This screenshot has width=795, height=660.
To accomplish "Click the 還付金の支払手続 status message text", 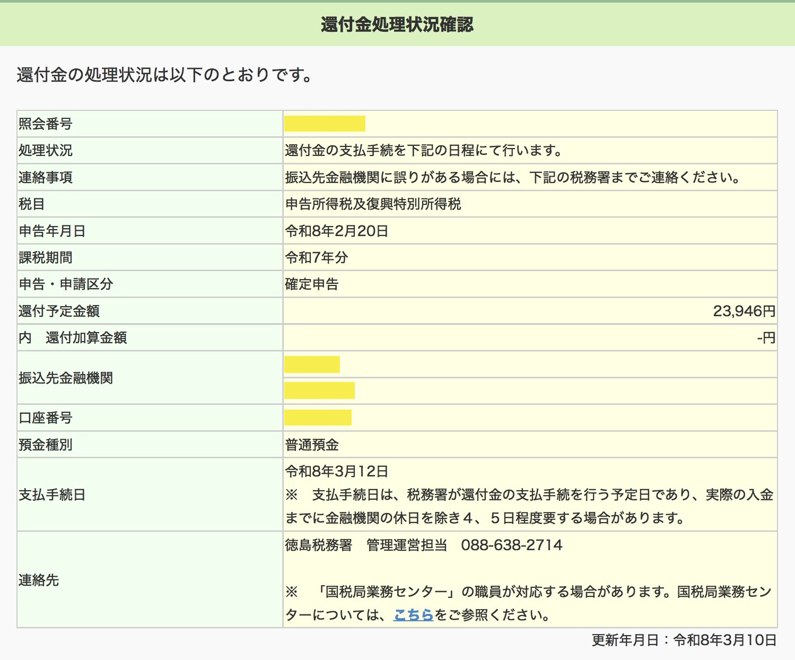I will coord(424,151).
